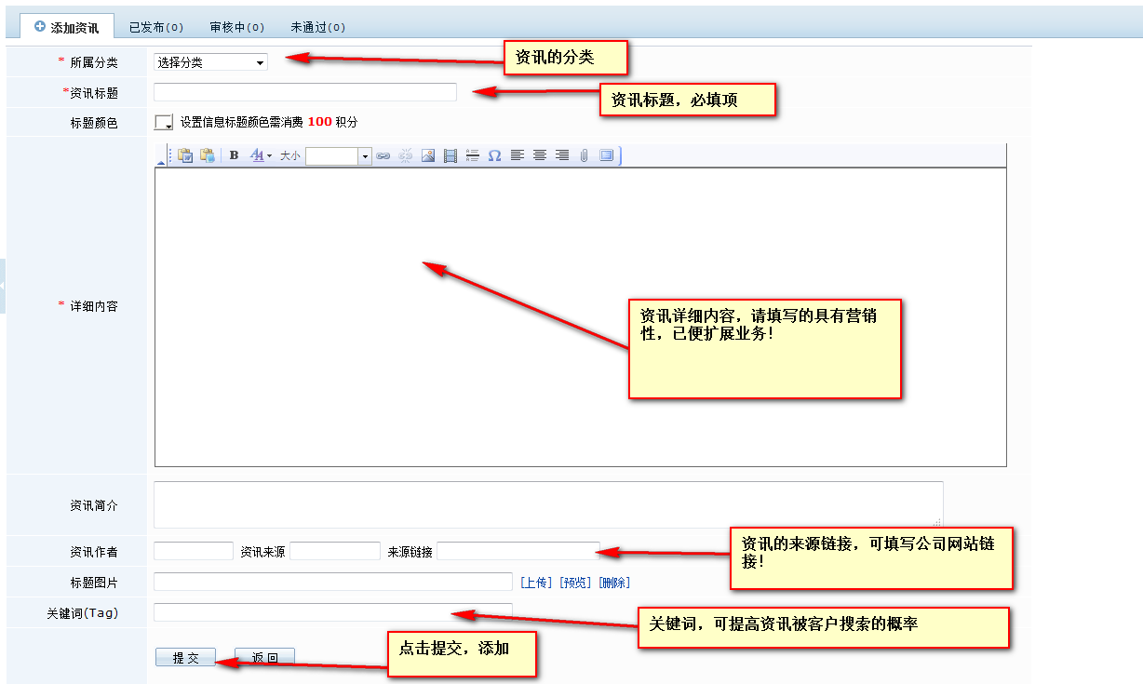The width and height of the screenshot is (1143, 684).
Task: Click the align center icon
Action: pyautogui.click(x=540, y=155)
